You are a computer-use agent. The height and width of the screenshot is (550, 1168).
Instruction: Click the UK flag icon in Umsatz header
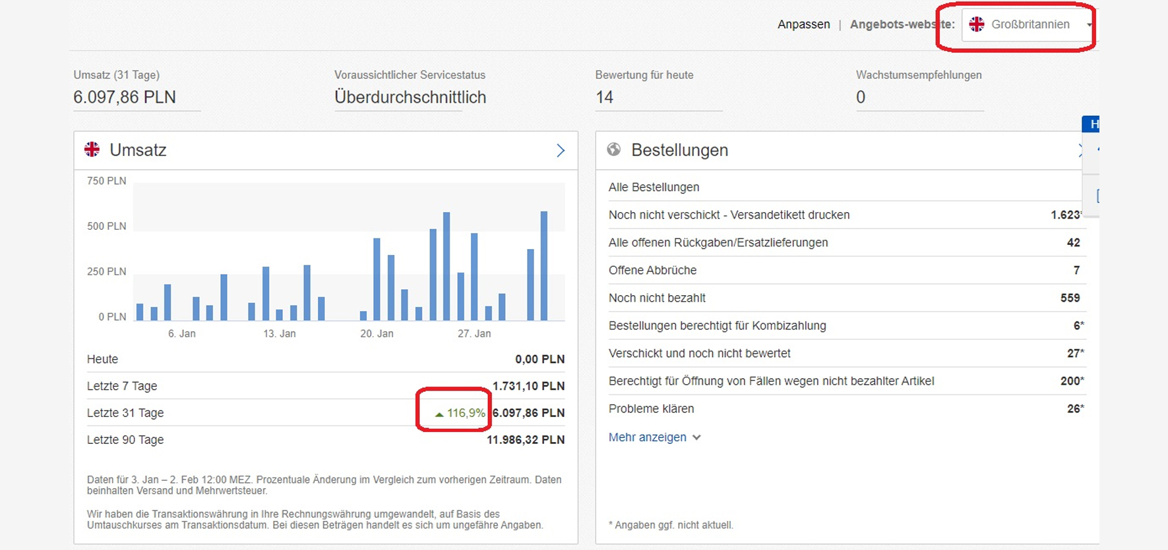click(92, 150)
